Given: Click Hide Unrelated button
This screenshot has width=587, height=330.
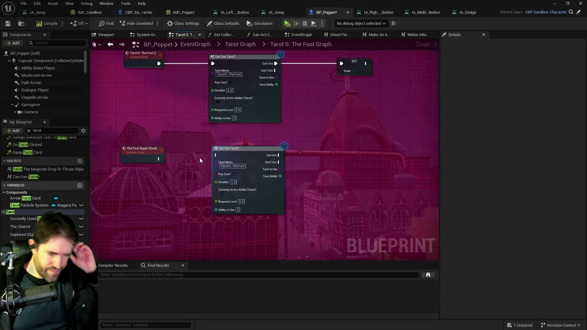Looking at the screenshot, I should (x=136, y=23).
